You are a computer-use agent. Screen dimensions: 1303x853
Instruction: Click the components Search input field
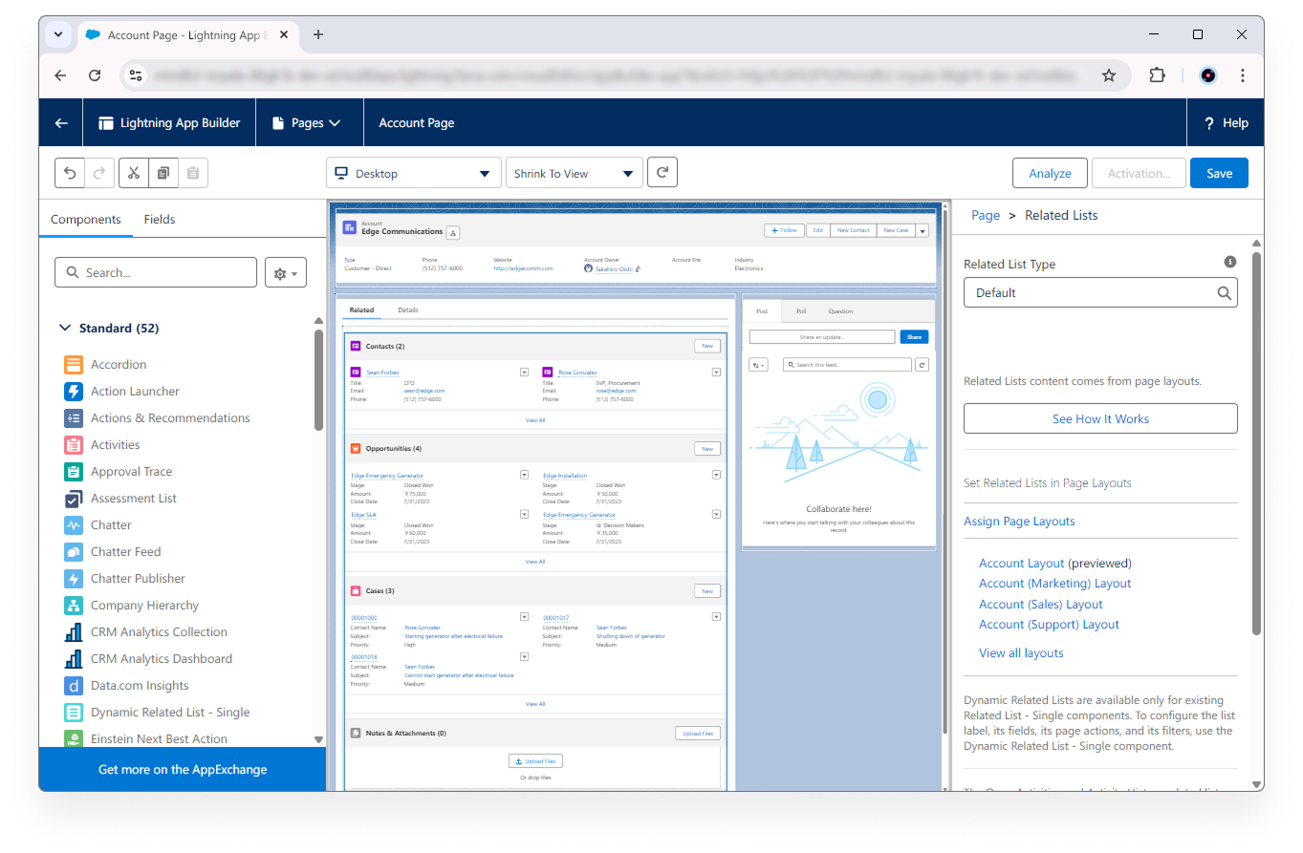[156, 272]
